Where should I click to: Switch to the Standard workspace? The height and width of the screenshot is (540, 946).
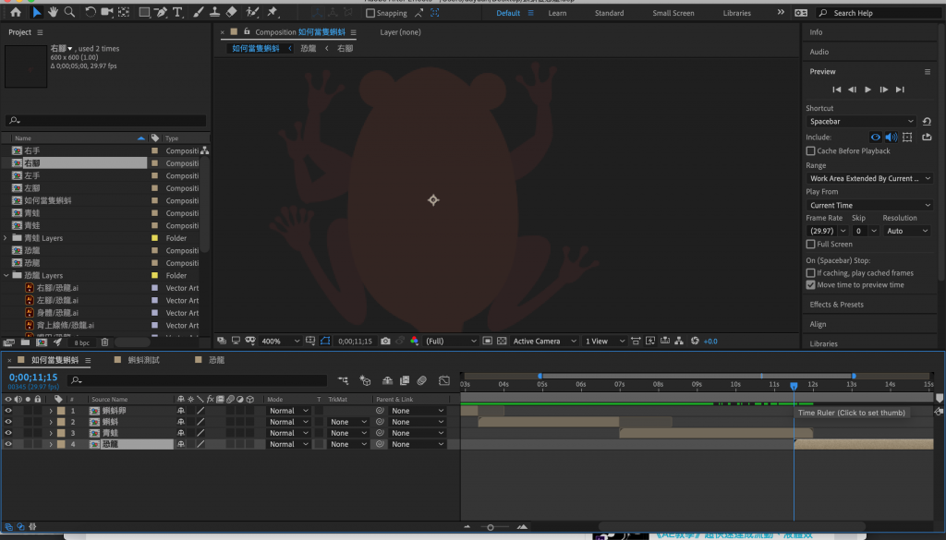(610, 13)
